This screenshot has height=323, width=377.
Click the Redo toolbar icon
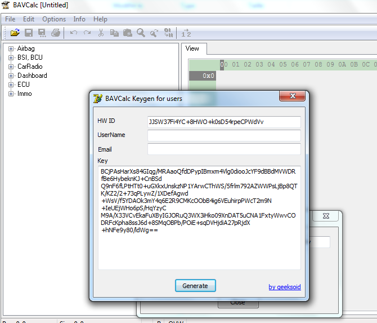click(87, 33)
